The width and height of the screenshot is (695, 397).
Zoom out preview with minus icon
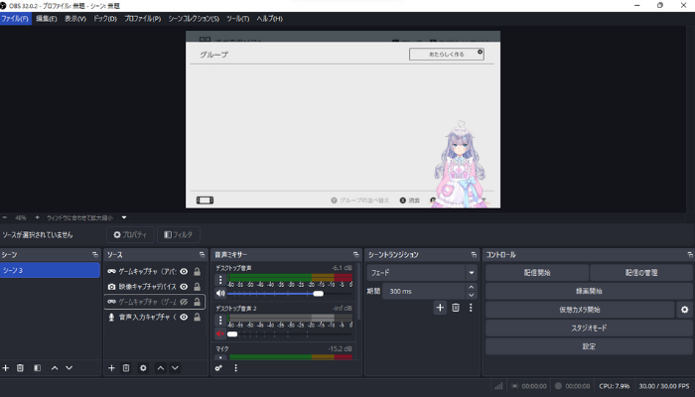pos(4,217)
